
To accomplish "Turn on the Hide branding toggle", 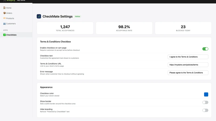I will 205,110.
